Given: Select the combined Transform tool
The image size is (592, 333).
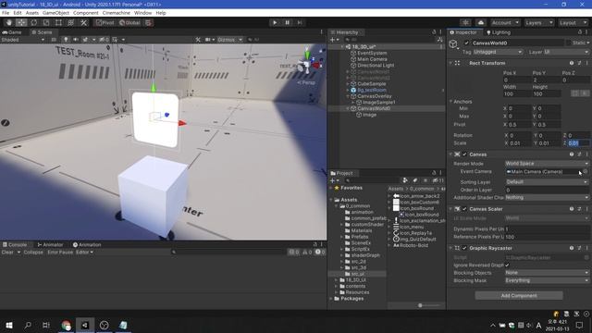Looking at the screenshot, I should pos(70,22).
